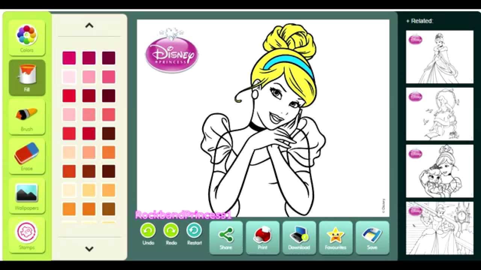Image resolution: width=481 pixels, height=270 pixels.
Task: Choose the dark maroon swatch ending third row
Action: point(109,96)
